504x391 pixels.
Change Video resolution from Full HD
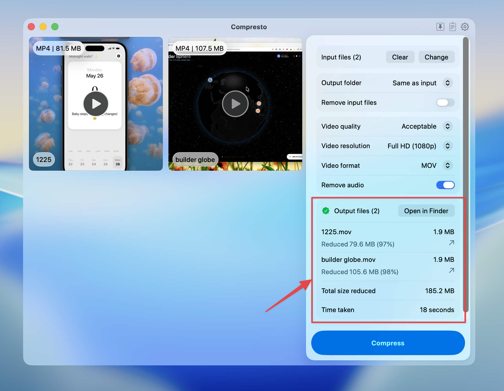[x=448, y=146]
